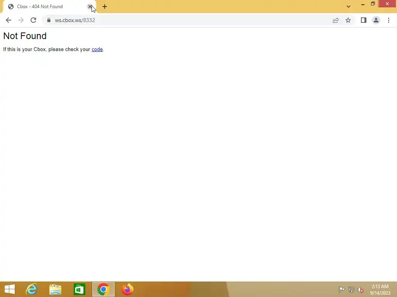Viewport: 397px width, 297px height.
Task: Open the side panel
Action: [364, 20]
